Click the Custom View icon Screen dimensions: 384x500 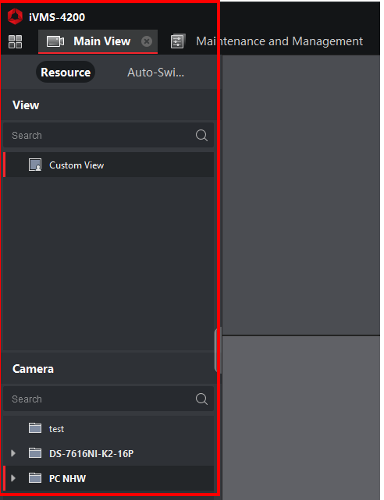coord(35,165)
